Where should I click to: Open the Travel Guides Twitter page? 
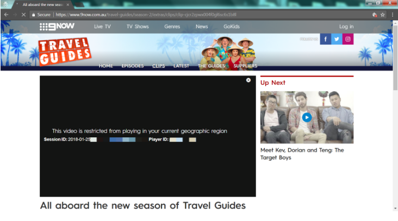[337, 39]
